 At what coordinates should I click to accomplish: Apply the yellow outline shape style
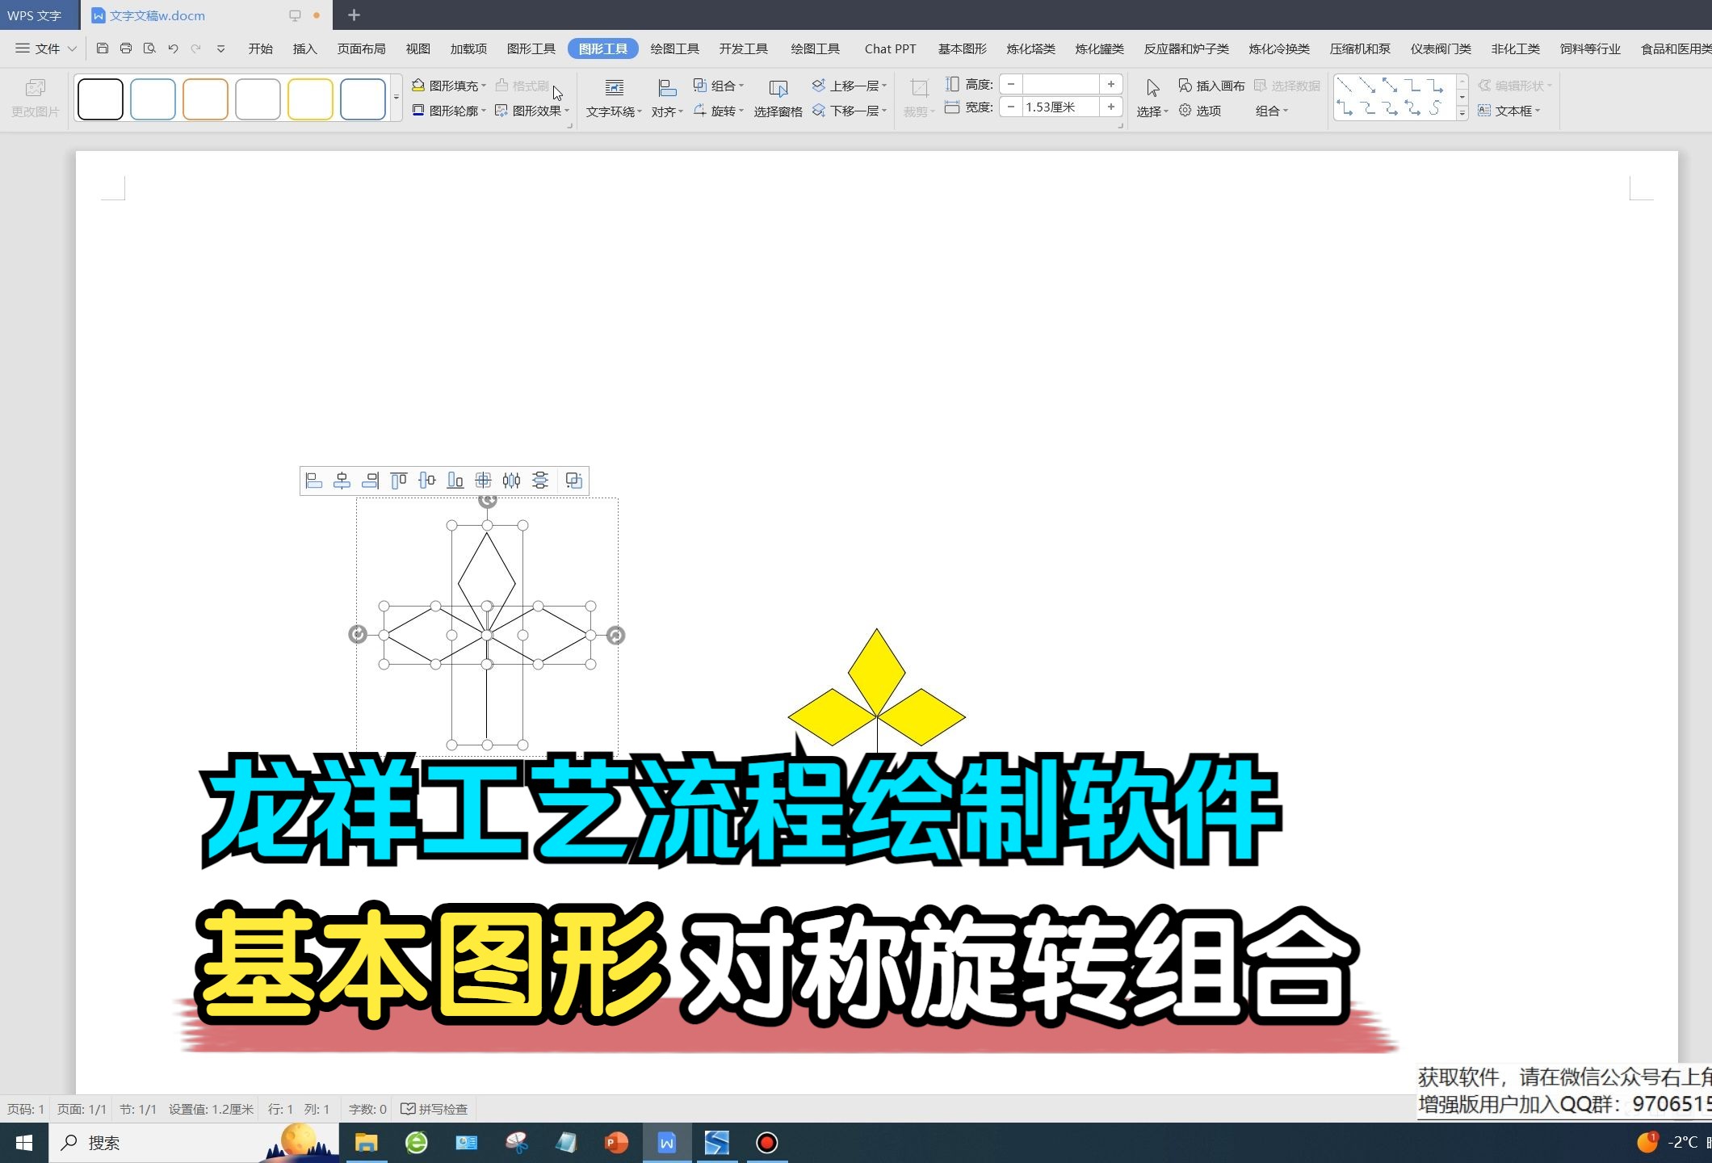point(310,99)
